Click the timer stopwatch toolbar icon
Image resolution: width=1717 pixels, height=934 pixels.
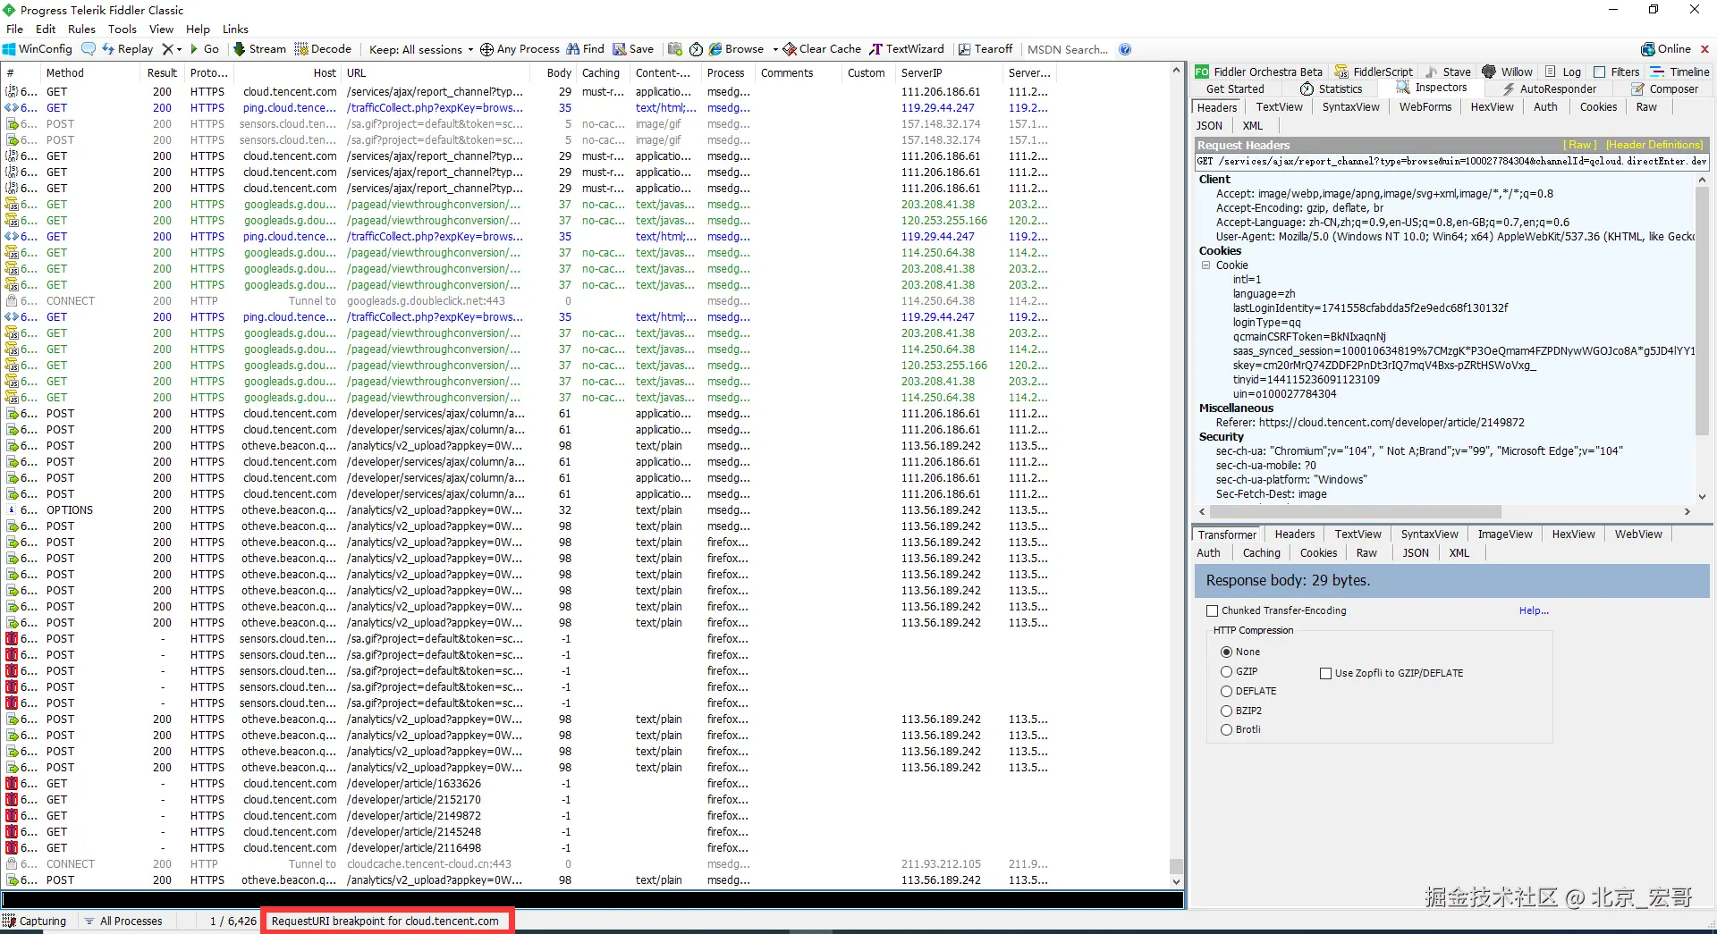(x=697, y=49)
